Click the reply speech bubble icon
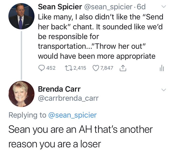This screenshot has width=174, height=152. coord(41,68)
